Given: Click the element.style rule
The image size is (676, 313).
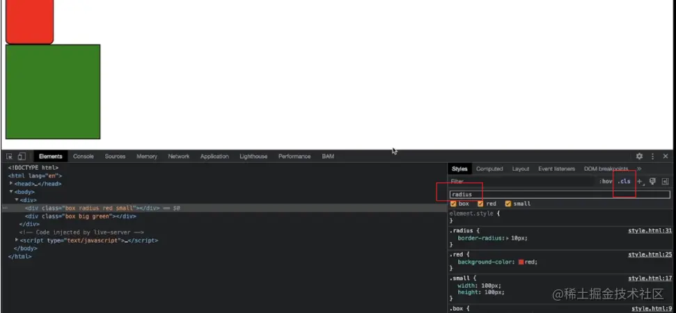Looking at the screenshot, I should click(x=473, y=214).
